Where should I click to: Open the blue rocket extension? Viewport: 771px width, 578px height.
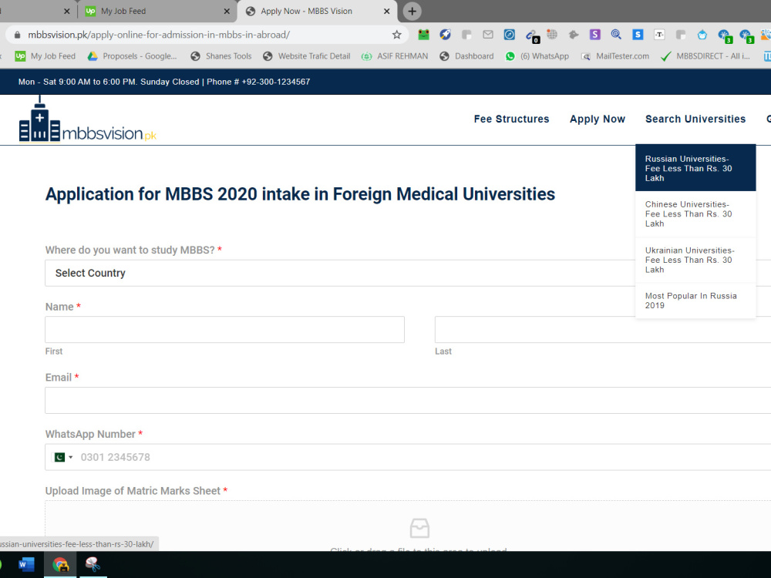445,35
